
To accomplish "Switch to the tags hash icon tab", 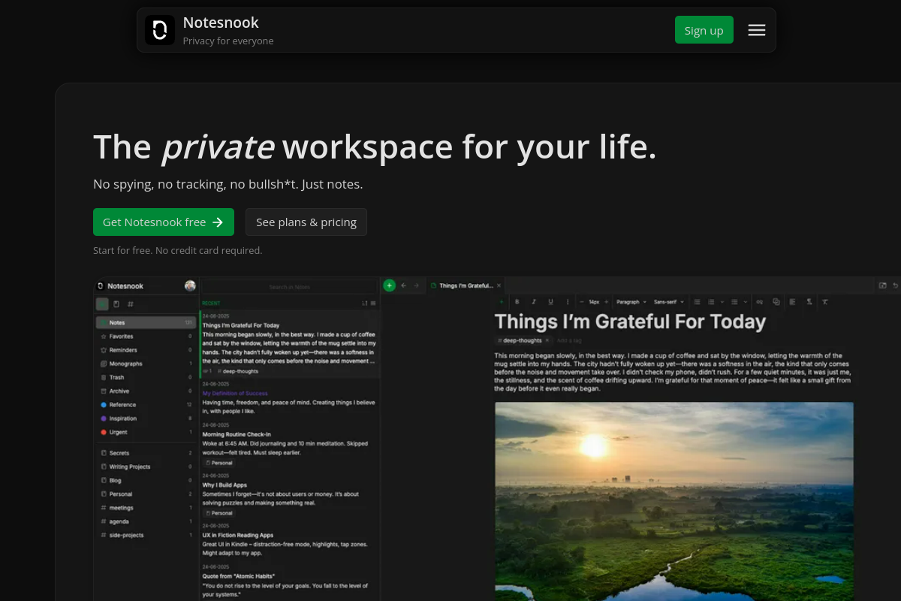I will click(131, 304).
